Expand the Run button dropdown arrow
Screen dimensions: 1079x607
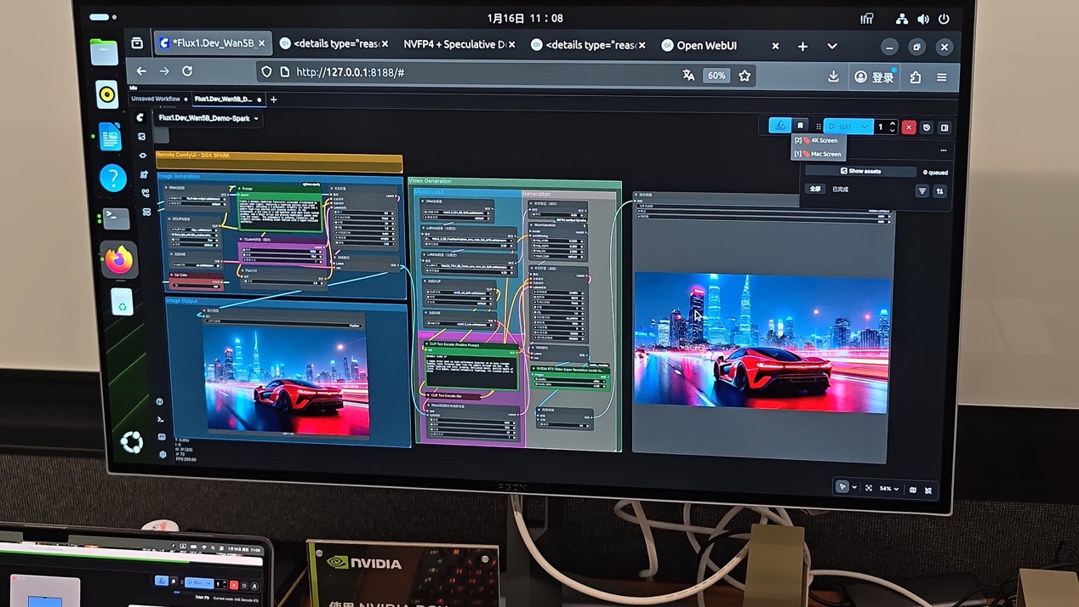click(x=865, y=127)
